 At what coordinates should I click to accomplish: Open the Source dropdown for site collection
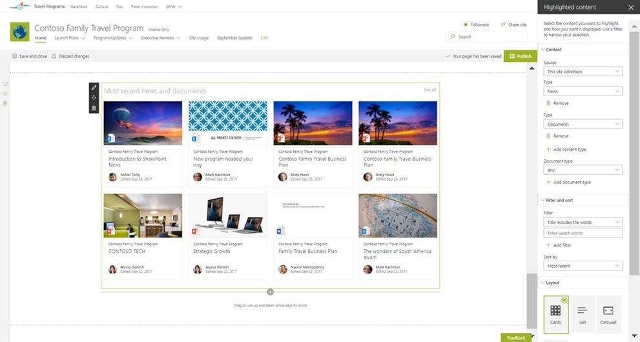pos(583,72)
